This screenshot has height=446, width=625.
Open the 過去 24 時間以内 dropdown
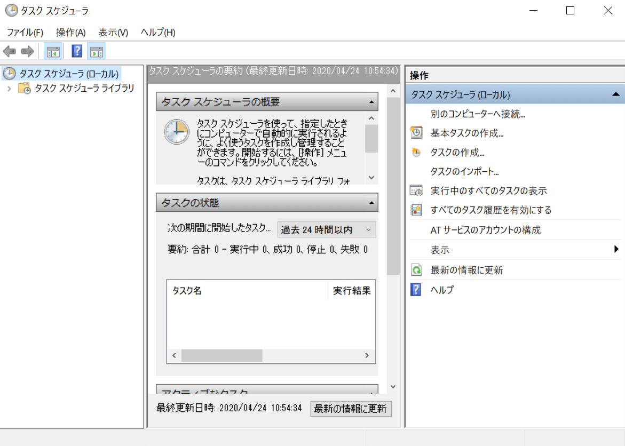click(327, 230)
